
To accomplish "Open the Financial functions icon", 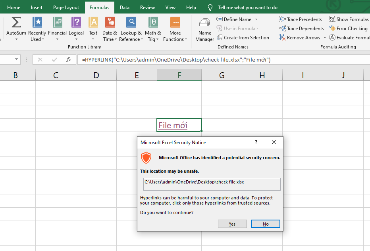I will pyautogui.click(x=57, y=23).
